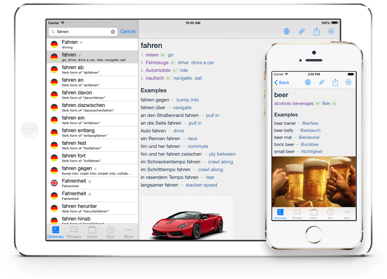Select the 'Fahren n driving' result
This screenshot has width=387, height=279.
click(92, 44)
